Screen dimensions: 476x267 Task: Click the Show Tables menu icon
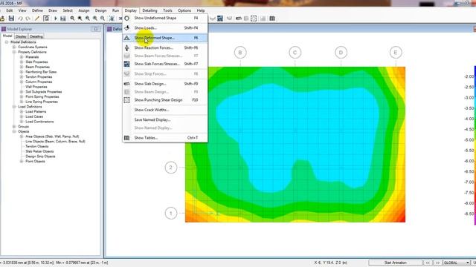(127, 138)
